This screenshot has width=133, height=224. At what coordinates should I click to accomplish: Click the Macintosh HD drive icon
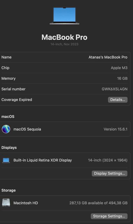pos(6,202)
